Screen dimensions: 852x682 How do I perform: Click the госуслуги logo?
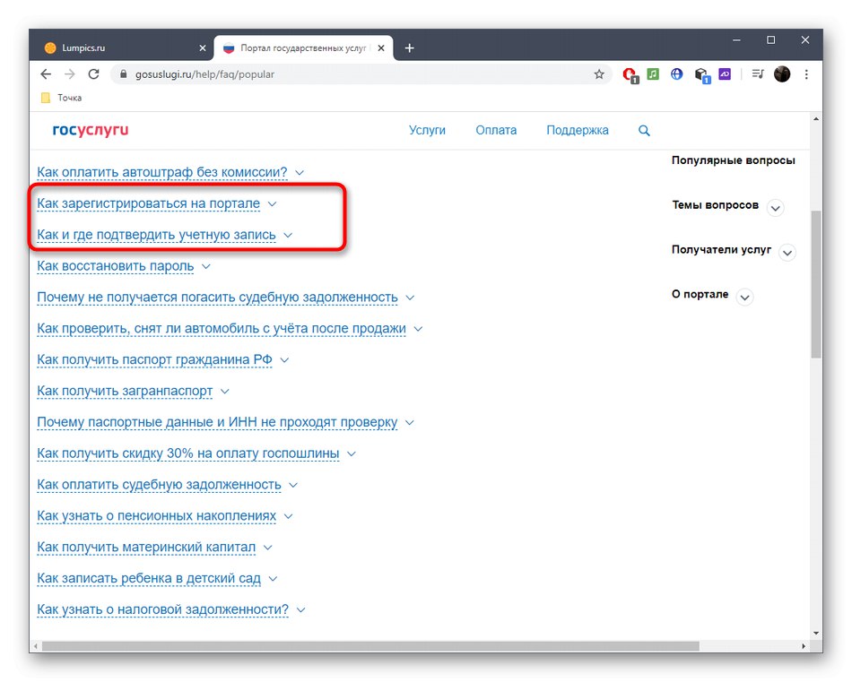(x=91, y=130)
